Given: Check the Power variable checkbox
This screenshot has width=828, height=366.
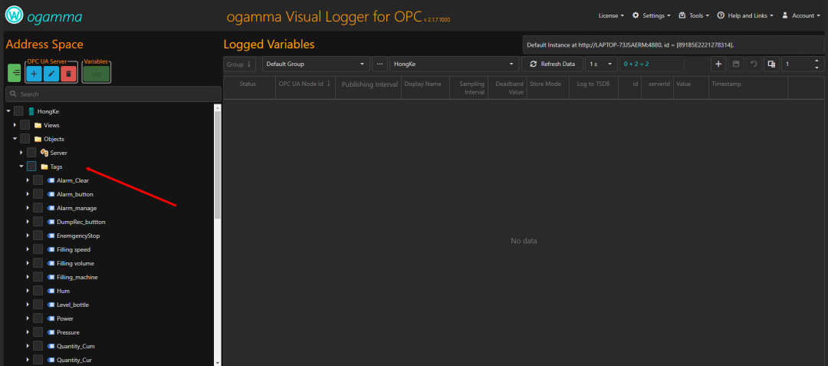Looking at the screenshot, I should (38, 318).
